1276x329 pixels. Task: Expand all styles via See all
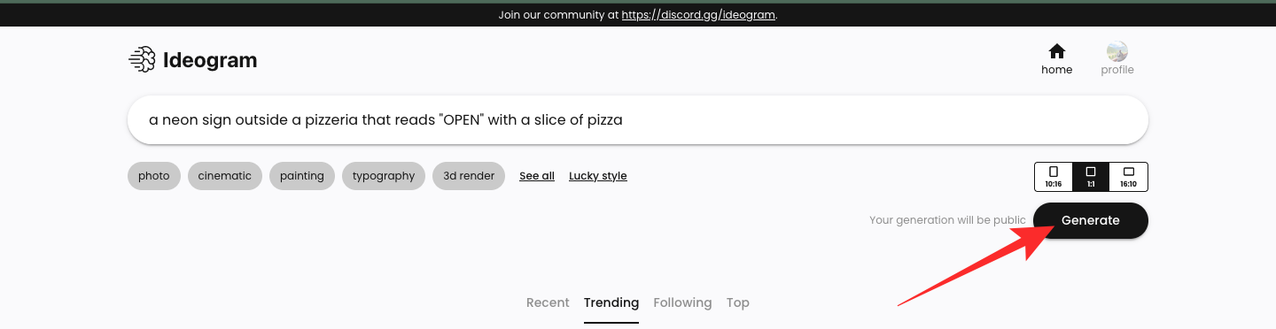537,176
